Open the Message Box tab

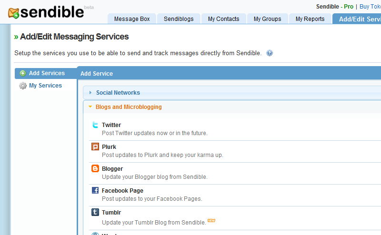click(x=132, y=19)
